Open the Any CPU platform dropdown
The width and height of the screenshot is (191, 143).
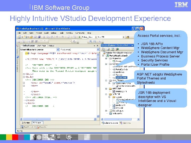(x=123, y=37)
